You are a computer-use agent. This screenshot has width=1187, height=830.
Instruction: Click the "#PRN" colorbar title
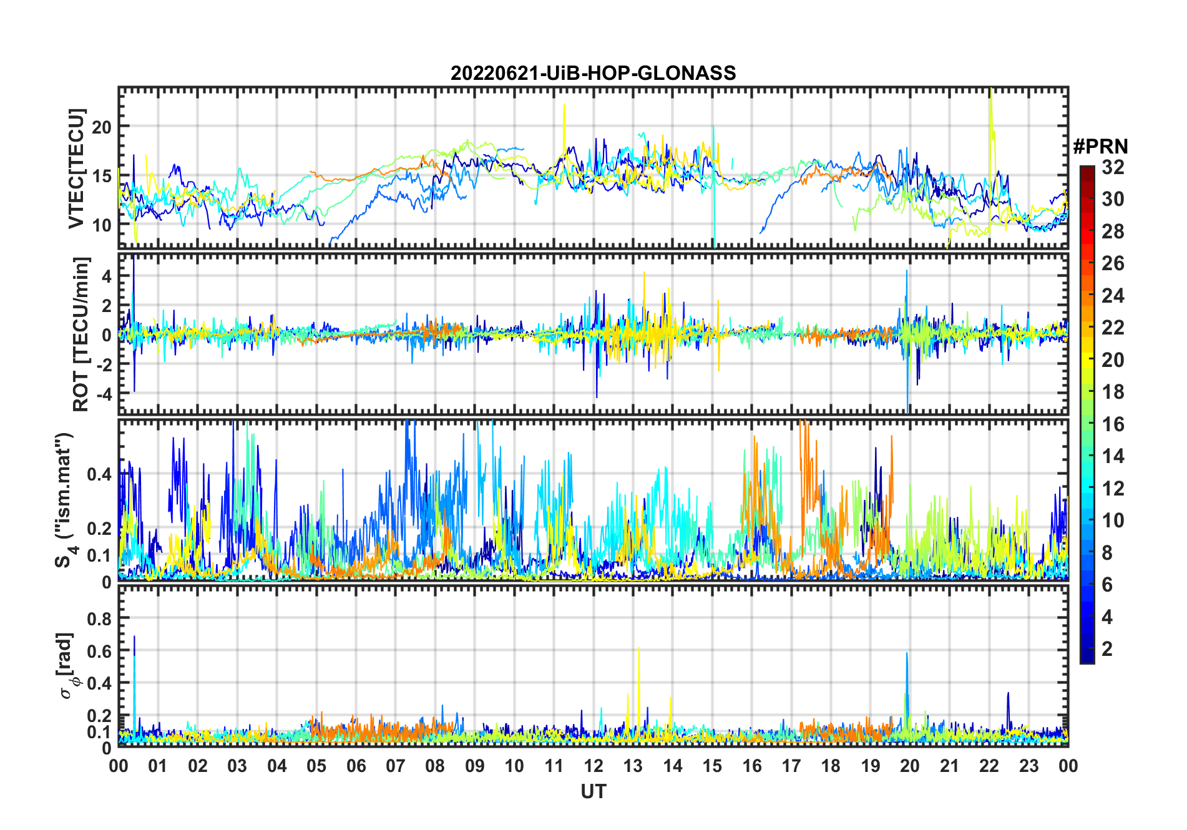coord(1101,147)
